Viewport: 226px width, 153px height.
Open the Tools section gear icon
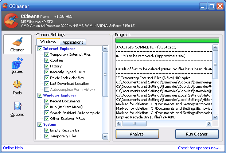click(x=17, y=85)
